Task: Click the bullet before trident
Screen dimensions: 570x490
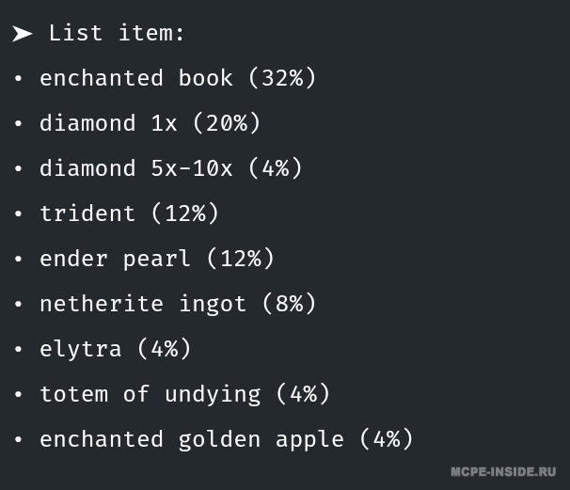Action: pos(18,214)
